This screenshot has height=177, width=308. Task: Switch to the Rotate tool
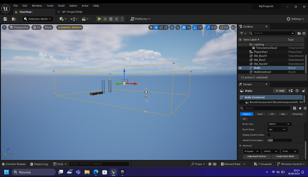[x=161, y=27]
